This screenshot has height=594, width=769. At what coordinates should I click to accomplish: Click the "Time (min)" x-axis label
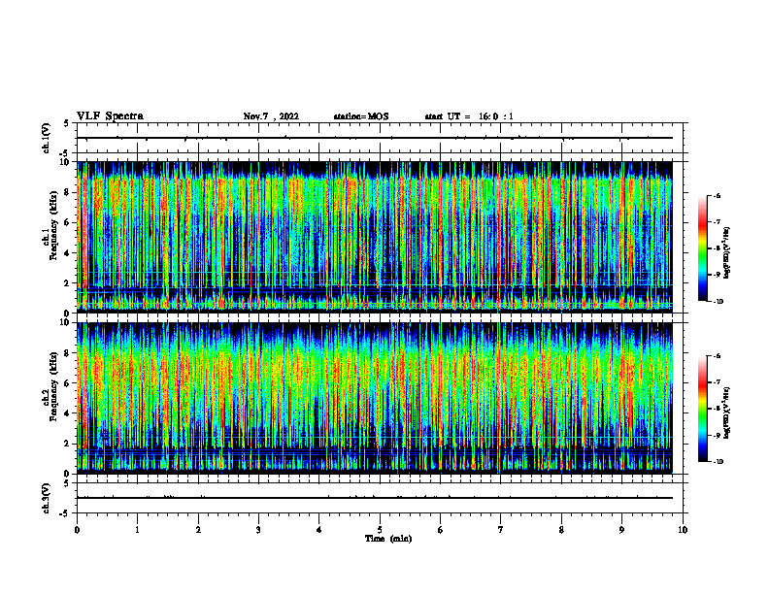point(388,539)
